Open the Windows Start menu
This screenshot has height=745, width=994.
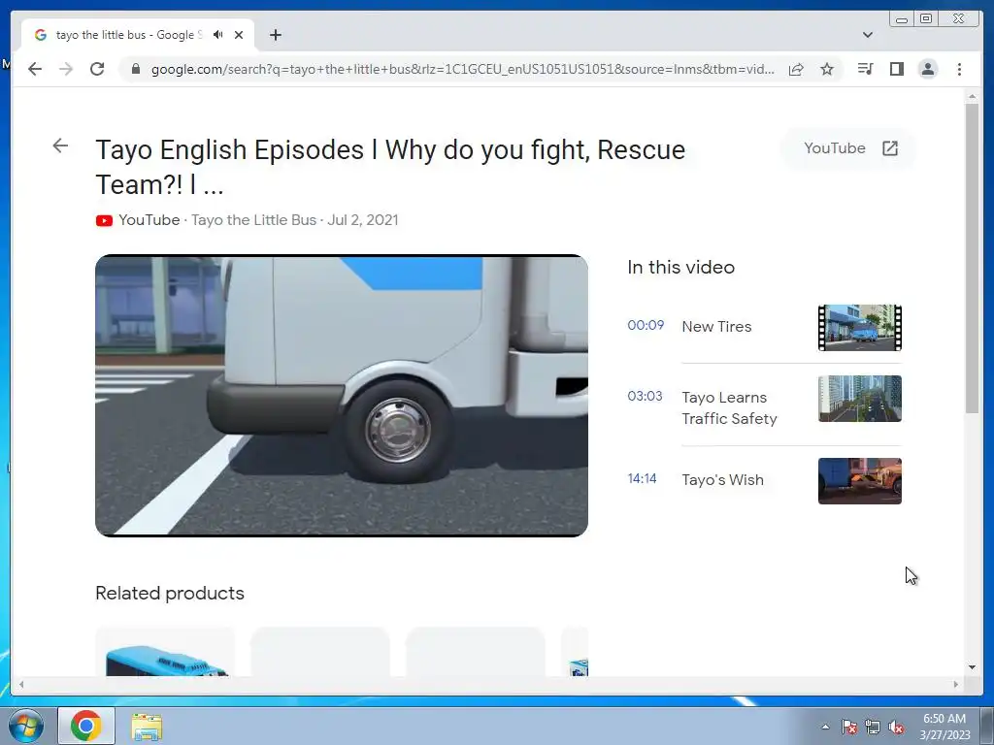(x=26, y=726)
